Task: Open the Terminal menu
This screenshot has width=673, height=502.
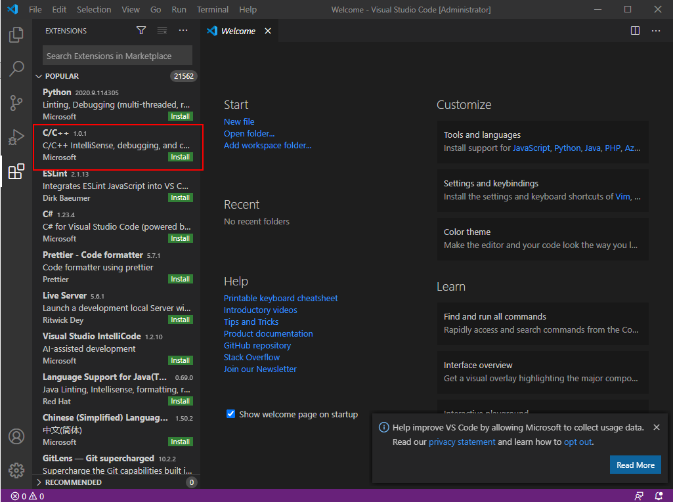Action: click(x=213, y=10)
